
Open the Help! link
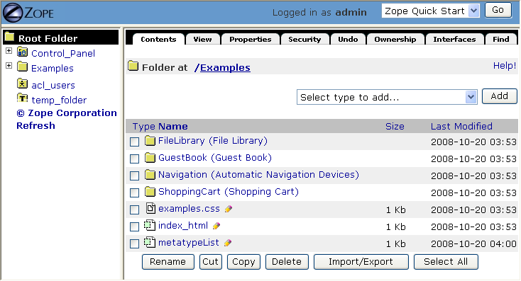pos(505,66)
